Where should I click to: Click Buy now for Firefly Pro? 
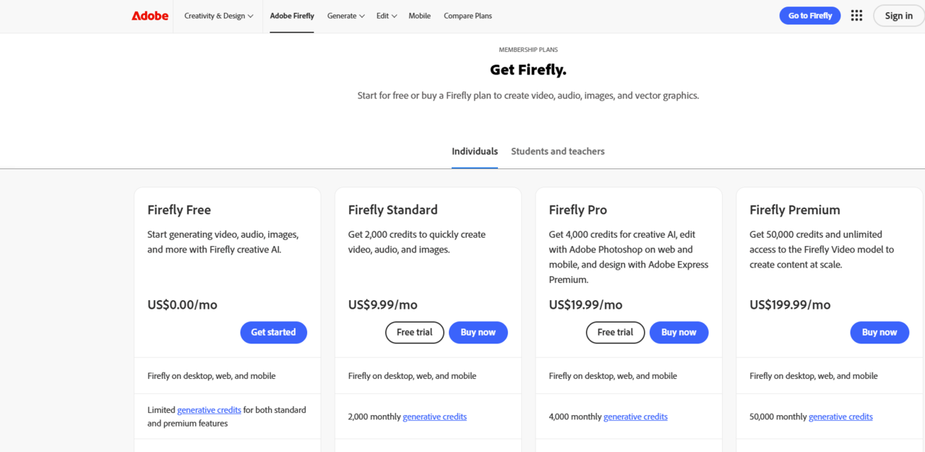point(679,333)
